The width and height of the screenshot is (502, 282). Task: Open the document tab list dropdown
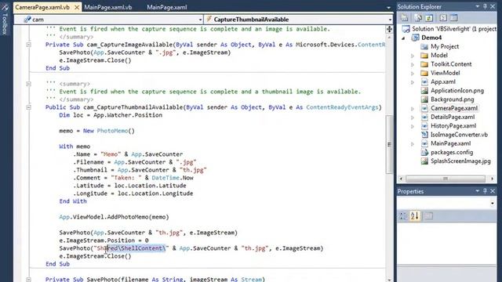(x=388, y=7)
